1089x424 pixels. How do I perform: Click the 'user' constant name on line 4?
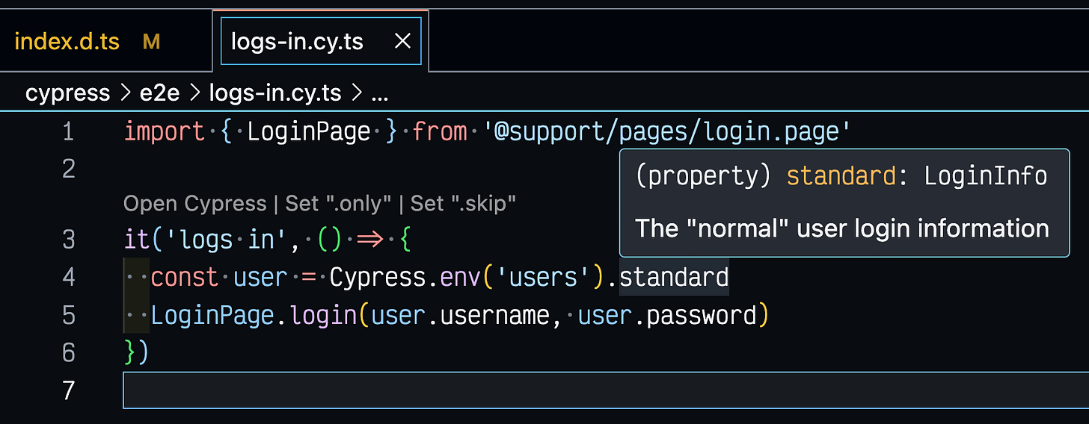point(260,278)
